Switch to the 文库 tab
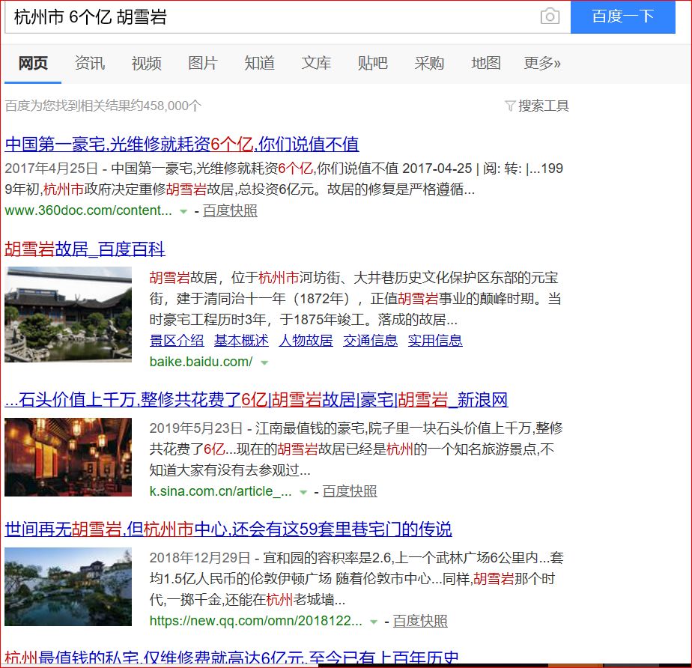Viewport: 692px width, 668px height. [x=316, y=63]
